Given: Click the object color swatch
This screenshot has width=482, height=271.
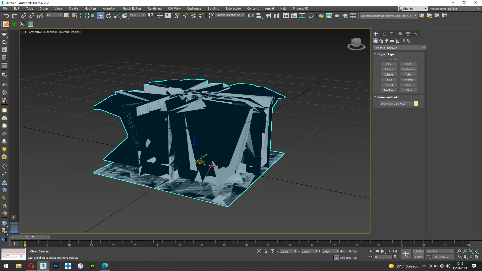Looking at the screenshot, I should [x=416, y=104].
